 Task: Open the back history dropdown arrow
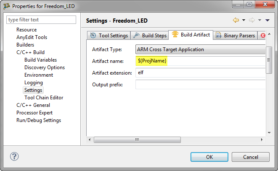click(x=243, y=20)
